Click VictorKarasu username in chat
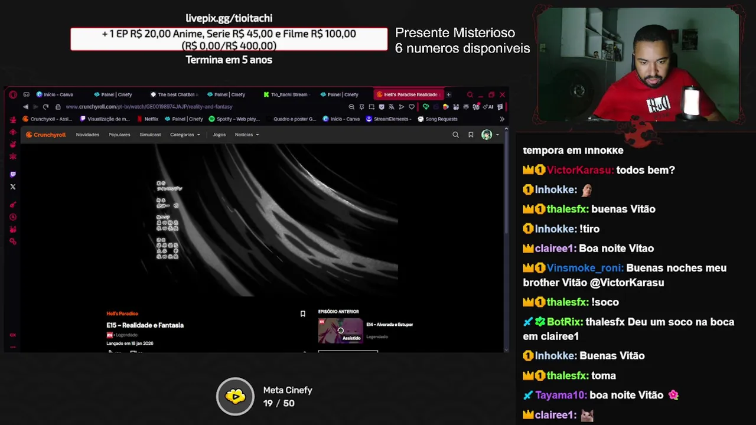Image resolution: width=756 pixels, height=425 pixels. tap(580, 170)
